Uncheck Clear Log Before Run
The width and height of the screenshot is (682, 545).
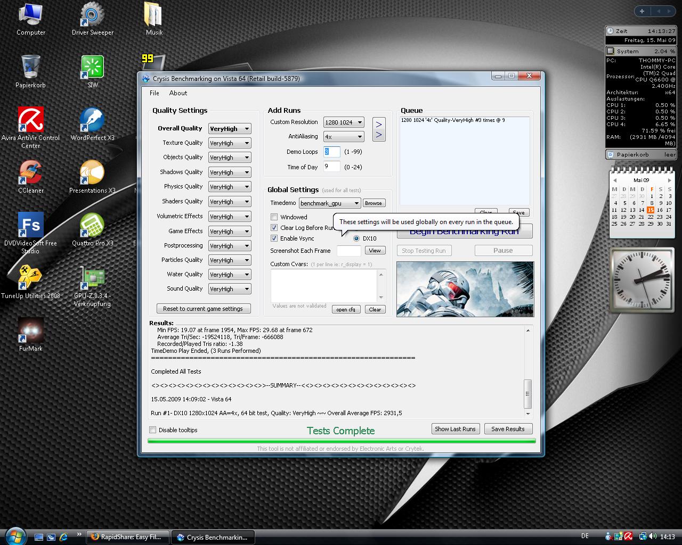point(274,227)
